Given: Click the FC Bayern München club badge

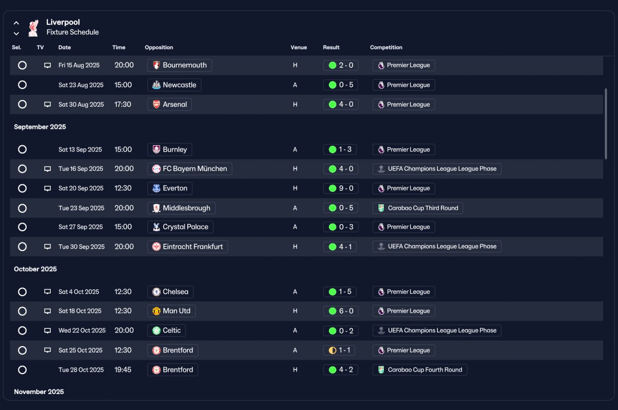Looking at the screenshot, I should (156, 169).
